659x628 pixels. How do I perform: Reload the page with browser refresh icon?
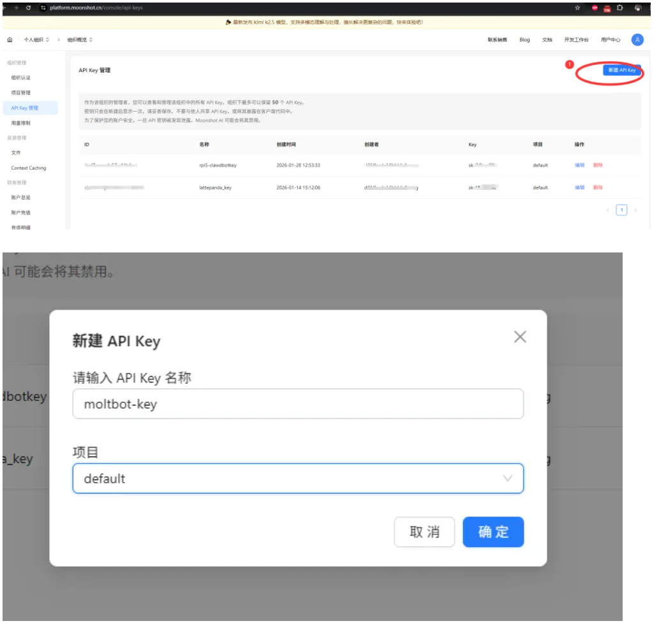pyautogui.click(x=28, y=8)
